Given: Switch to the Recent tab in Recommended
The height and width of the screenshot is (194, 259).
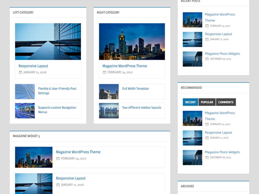Looking at the screenshot, I should click(190, 102).
